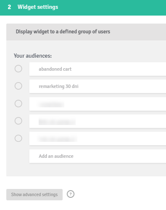Click the abandoned cart text label
Image resolution: width=166 pixels, height=210 pixels.
pos(55,69)
